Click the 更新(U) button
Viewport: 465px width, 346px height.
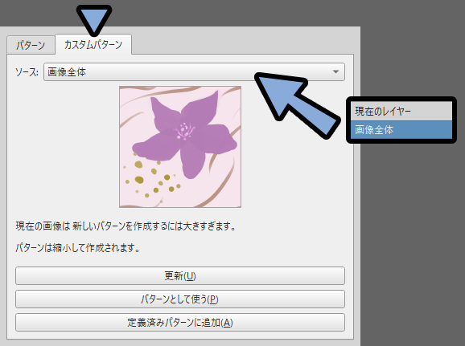[180, 276]
